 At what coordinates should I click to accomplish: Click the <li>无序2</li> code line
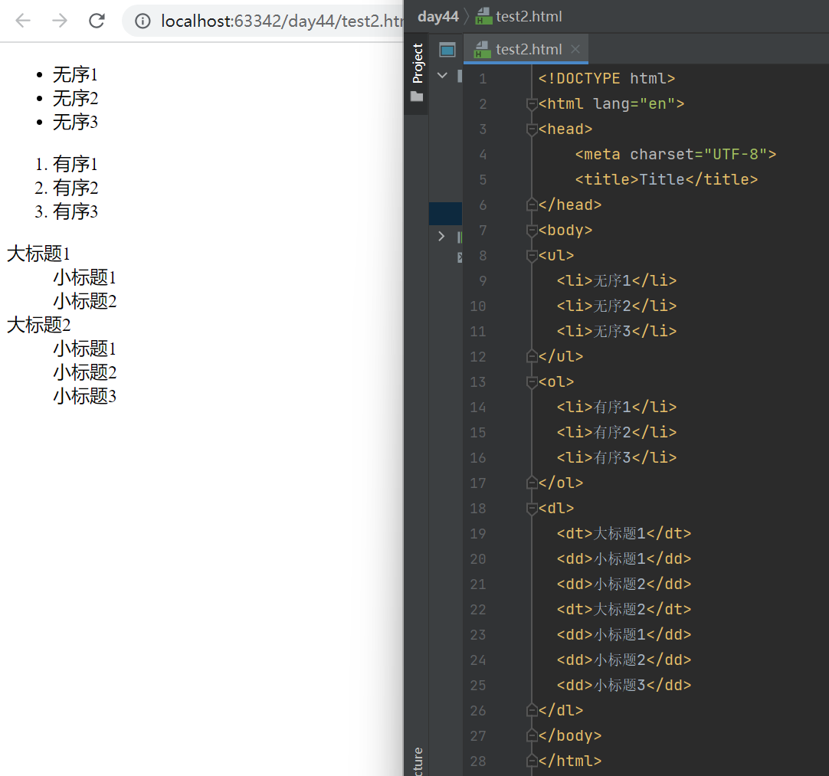click(x=617, y=306)
